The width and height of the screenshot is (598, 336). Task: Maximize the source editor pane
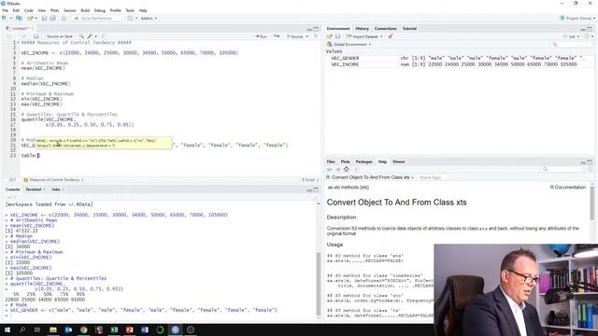pyautogui.click(x=316, y=29)
